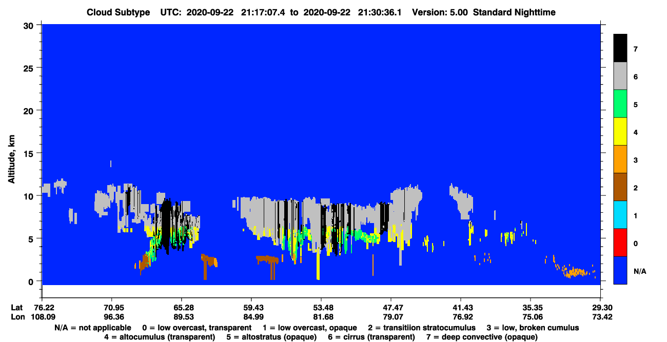The image size is (667, 342).
Task: Click the brown transition stratocumulus swatch (2)
Action: coord(620,187)
